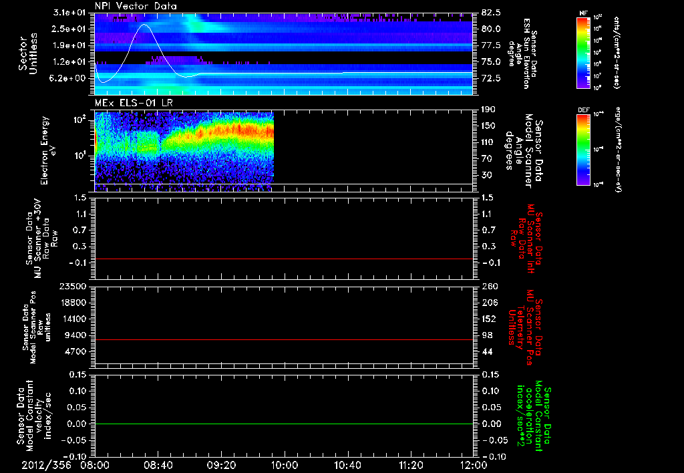Click the 260 telemetry tick label
This screenshot has width=684, height=473.
[489, 286]
